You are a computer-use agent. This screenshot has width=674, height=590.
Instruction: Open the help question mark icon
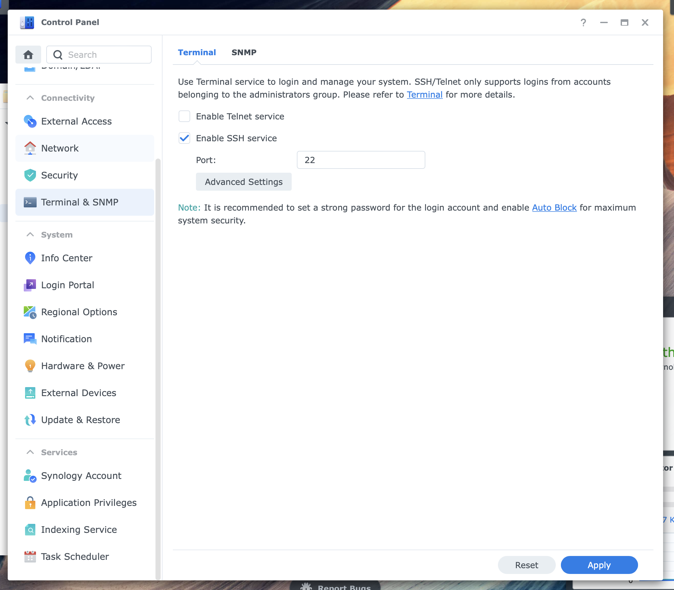[583, 22]
